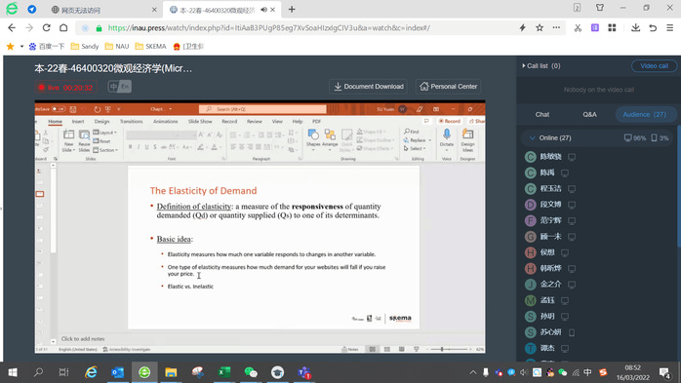Collapse the Online (27) audience list
This screenshot has height=383, width=681.
[532, 138]
